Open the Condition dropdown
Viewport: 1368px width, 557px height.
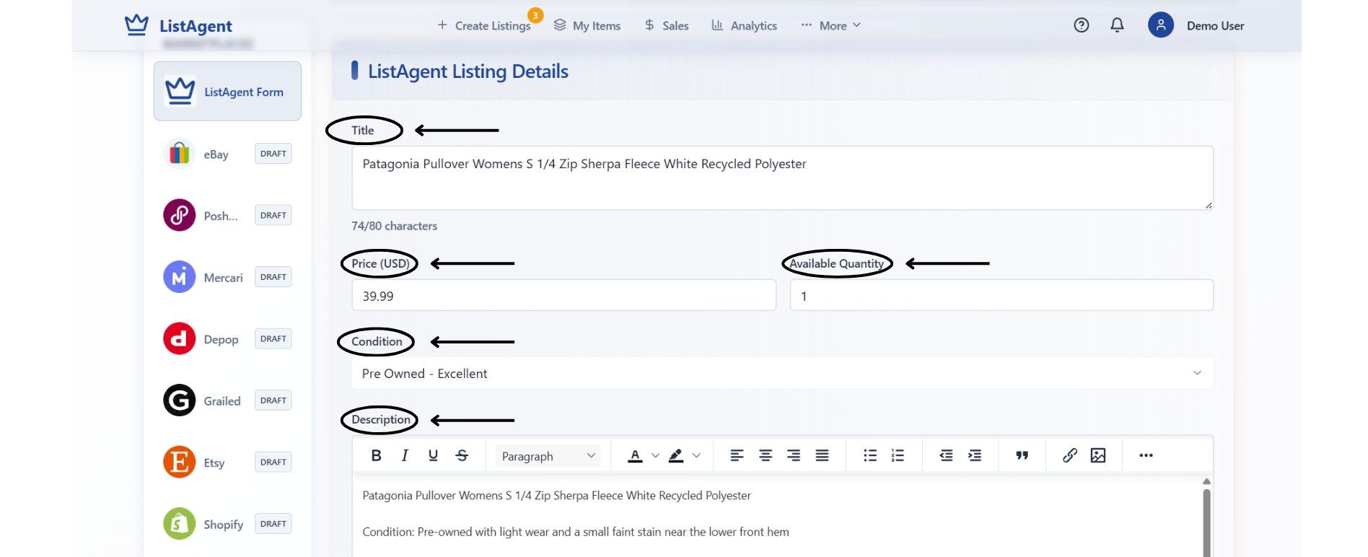[x=782, y=373]
